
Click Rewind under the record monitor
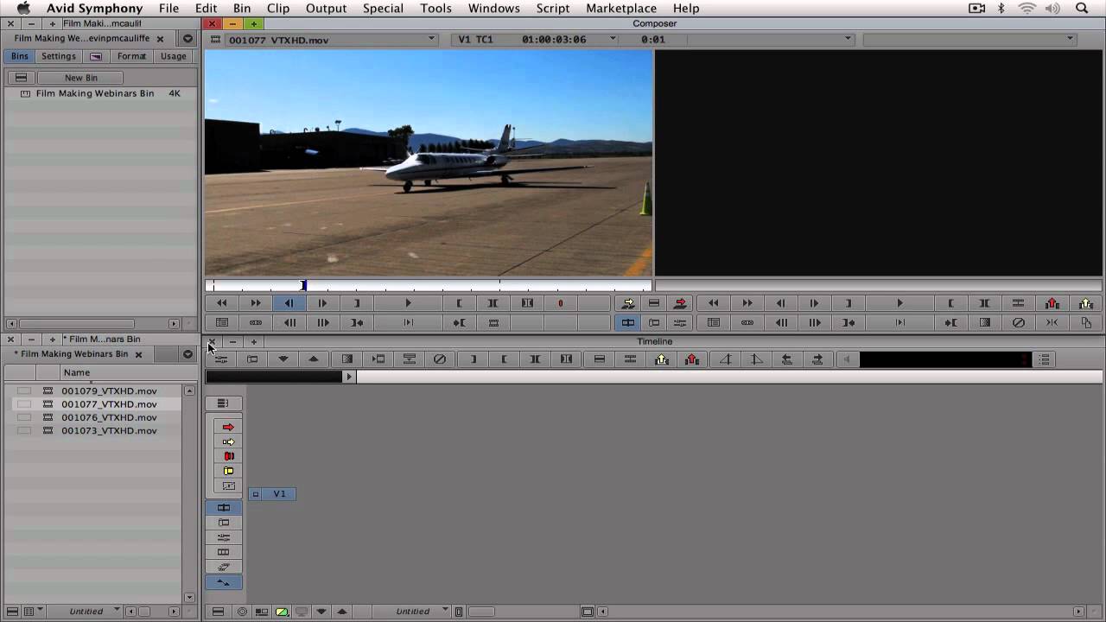click(713, 303)
